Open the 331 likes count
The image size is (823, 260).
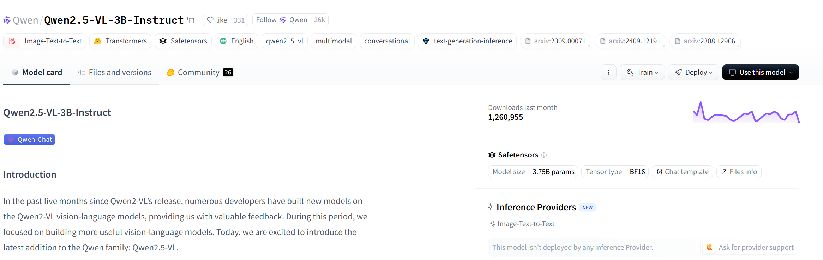[x=239, y=20]
